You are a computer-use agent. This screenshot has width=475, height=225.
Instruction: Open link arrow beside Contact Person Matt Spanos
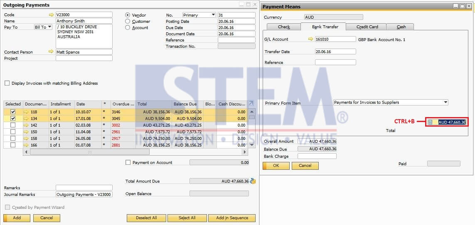[x=51, y=52]
